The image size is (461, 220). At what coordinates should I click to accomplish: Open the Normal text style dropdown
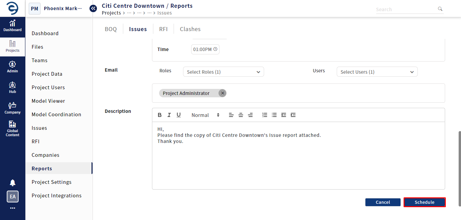(x=205, y=115)
